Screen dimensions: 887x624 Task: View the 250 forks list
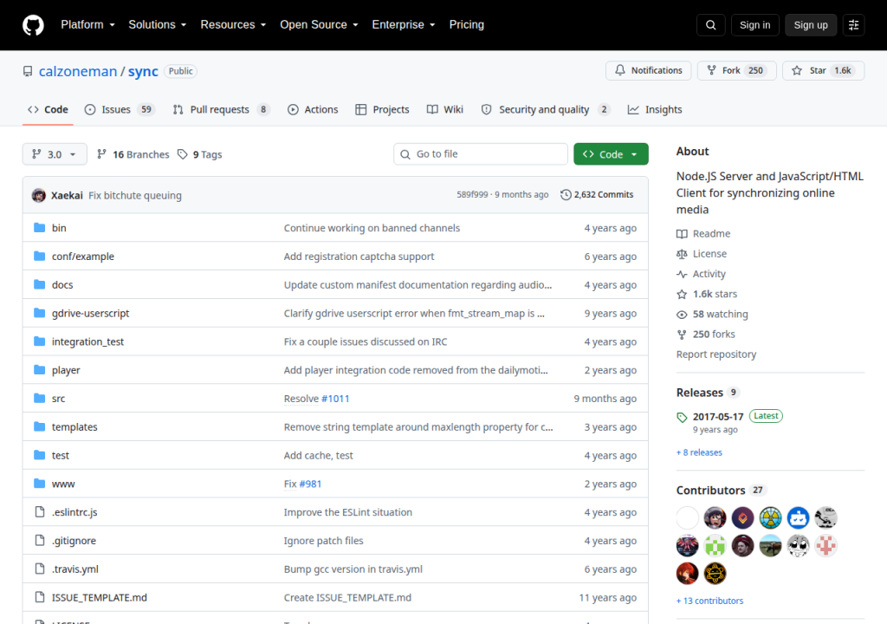(705, 334)
